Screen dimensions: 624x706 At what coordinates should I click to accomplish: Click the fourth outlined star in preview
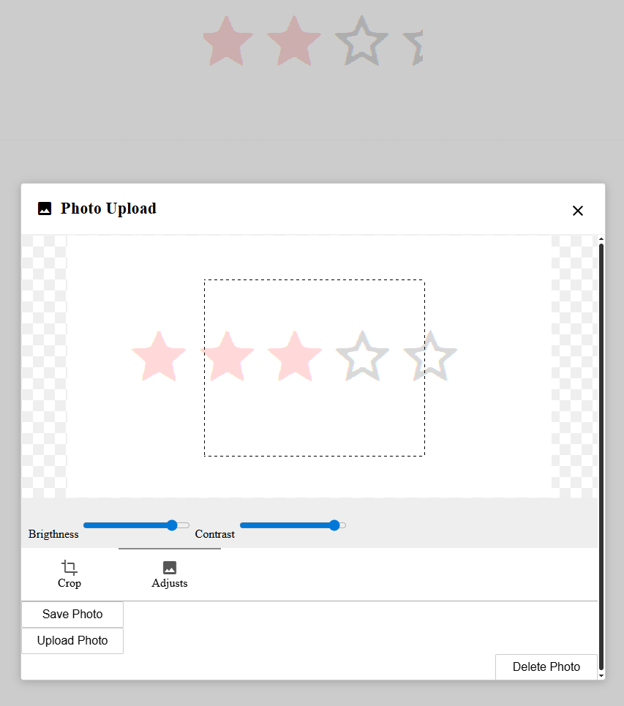pyautogui.click(x=362, y=356)
